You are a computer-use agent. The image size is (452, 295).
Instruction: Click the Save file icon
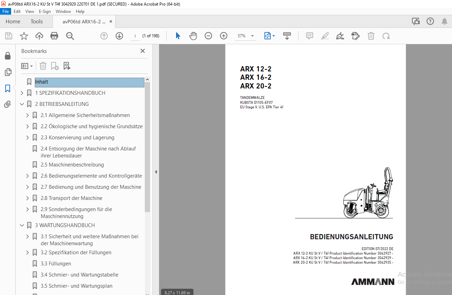click(9, 36)
